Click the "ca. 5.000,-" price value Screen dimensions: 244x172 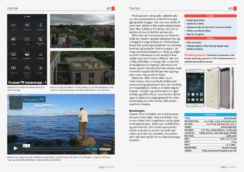pyautogui.click(x=231, y=145)
